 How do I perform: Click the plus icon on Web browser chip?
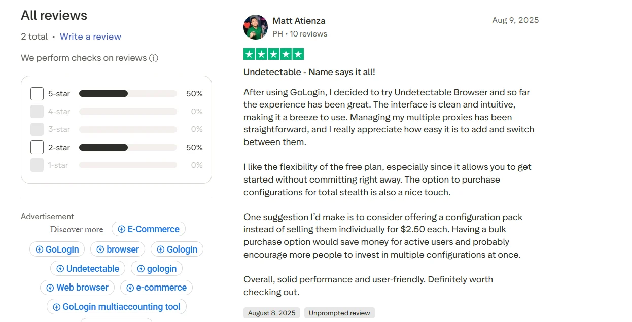pos(50,288)
